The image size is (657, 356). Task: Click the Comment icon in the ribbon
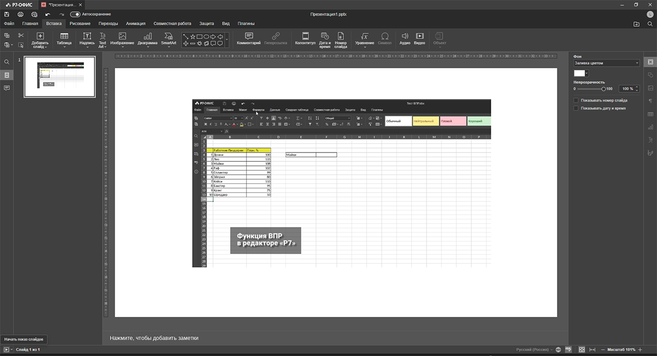pos(249,37)
